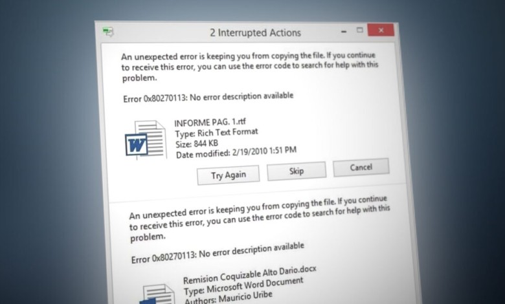This screenshot has width=505, height=304.
Task: Click the Authors: Mauricio Uribe line
Action: (x=229, y=298)
